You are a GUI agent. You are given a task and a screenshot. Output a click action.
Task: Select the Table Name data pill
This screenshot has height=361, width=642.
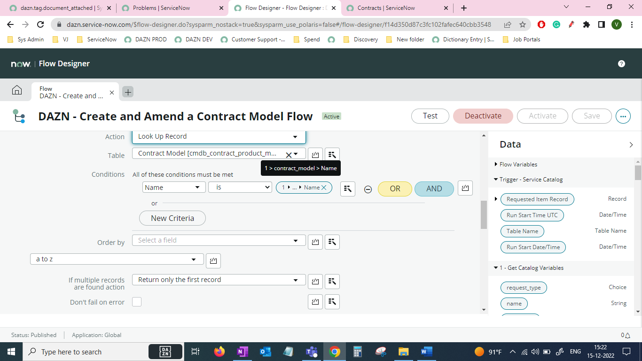point(522,231)
